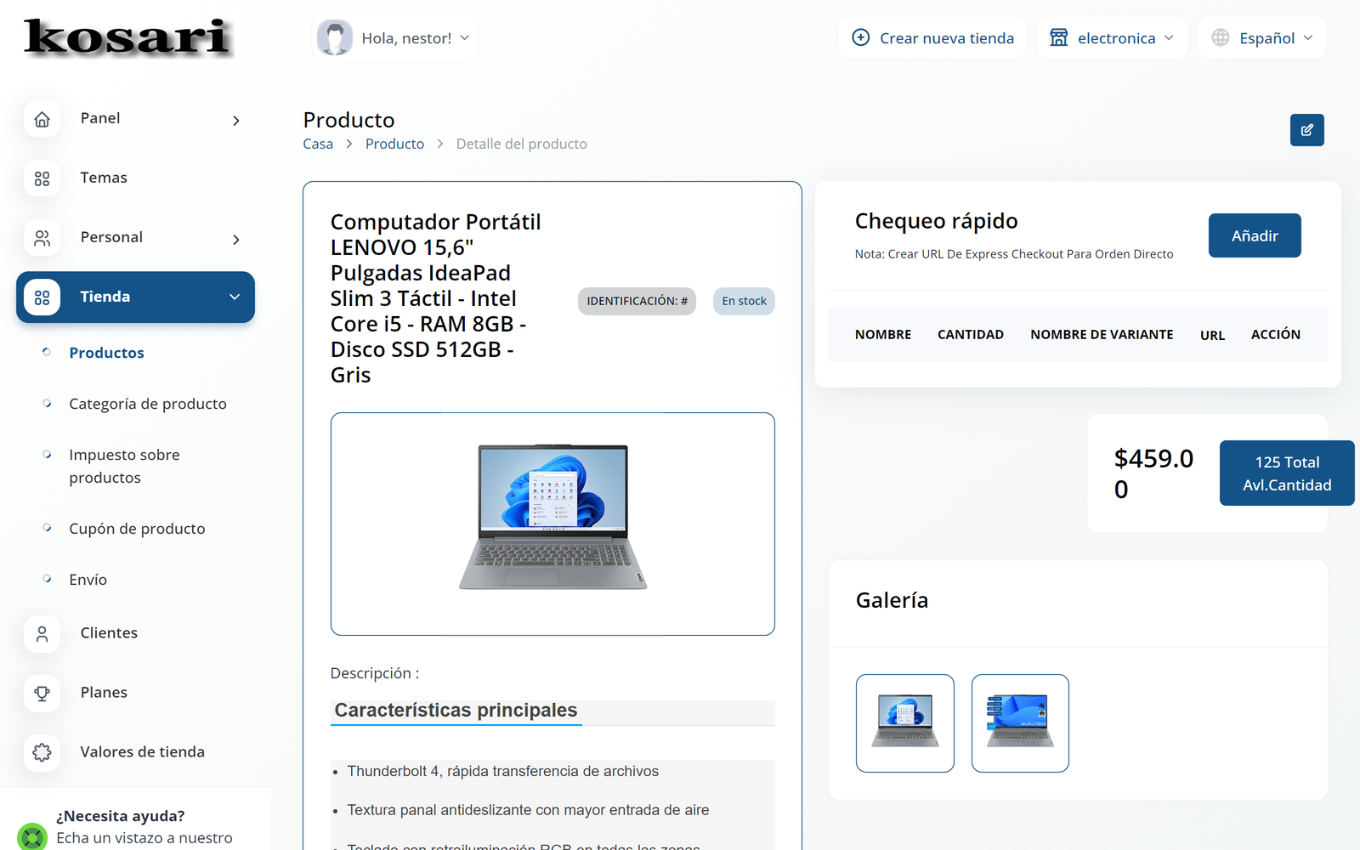Viewport: 1360px width, 850px height.
Task: Open the Español language dropdown
Action: [x=1262, y=38]
